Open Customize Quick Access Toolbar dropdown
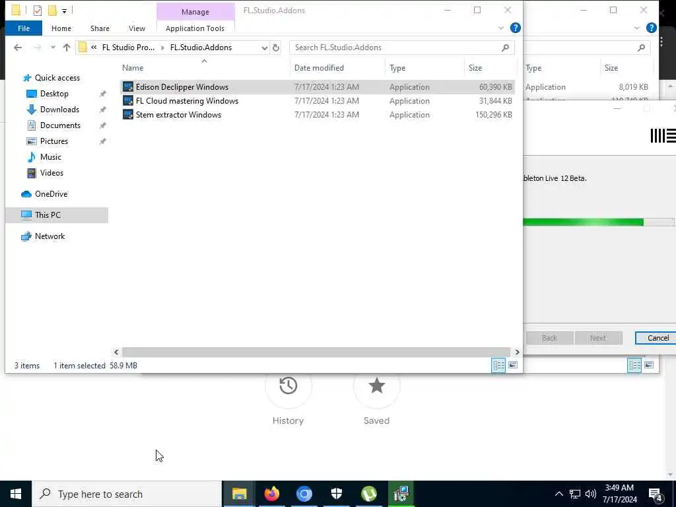Image resolution: width=676 pixels, height=507 pixels. click(x=64, y=11)
